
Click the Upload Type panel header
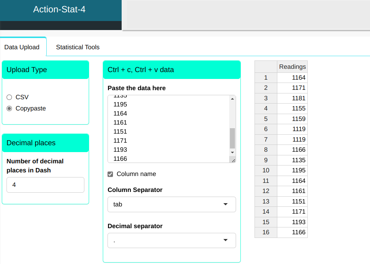coord(45,70)
